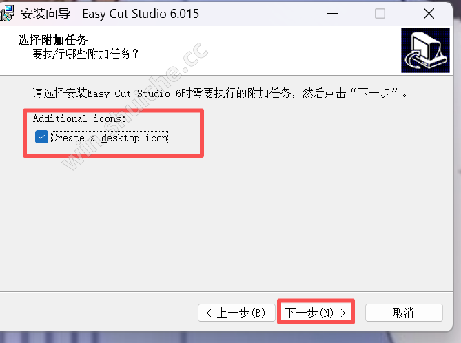This screenshot has height=343, width=461.
Task: Click the "Create a desktop icon" label text
Action: [x=110, y=137]
